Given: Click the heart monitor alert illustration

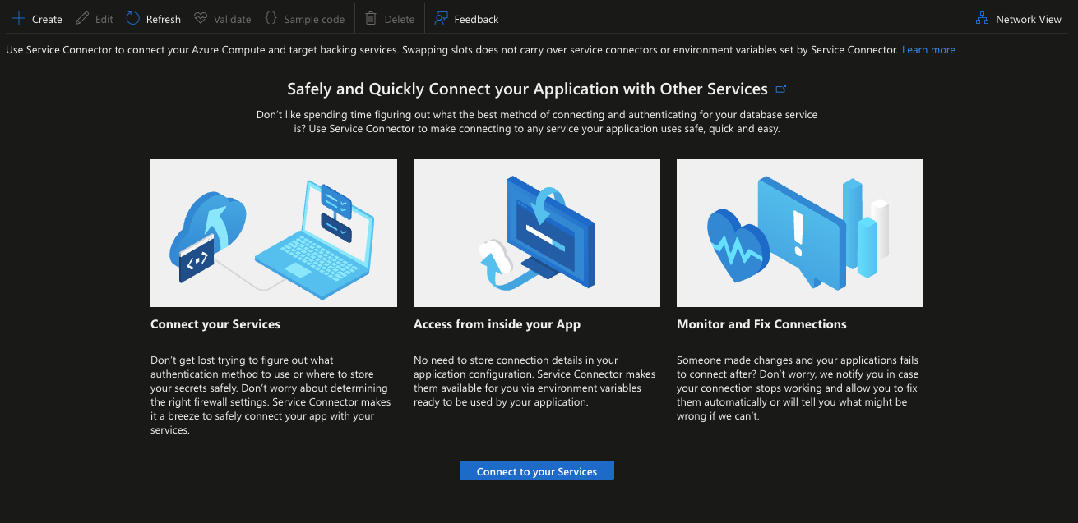Looking at the screenshot, I should coord(800,233).
